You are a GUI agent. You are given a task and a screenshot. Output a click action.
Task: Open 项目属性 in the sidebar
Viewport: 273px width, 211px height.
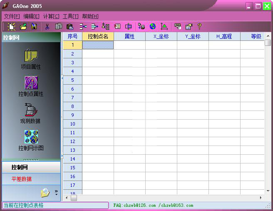point(31,59)
